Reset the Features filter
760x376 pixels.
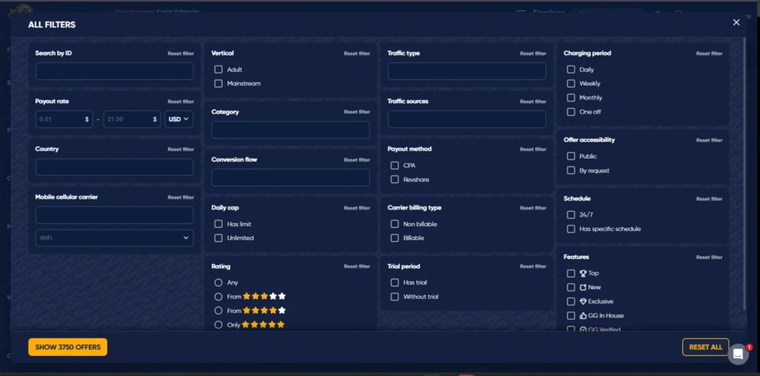tap(709, 257)
